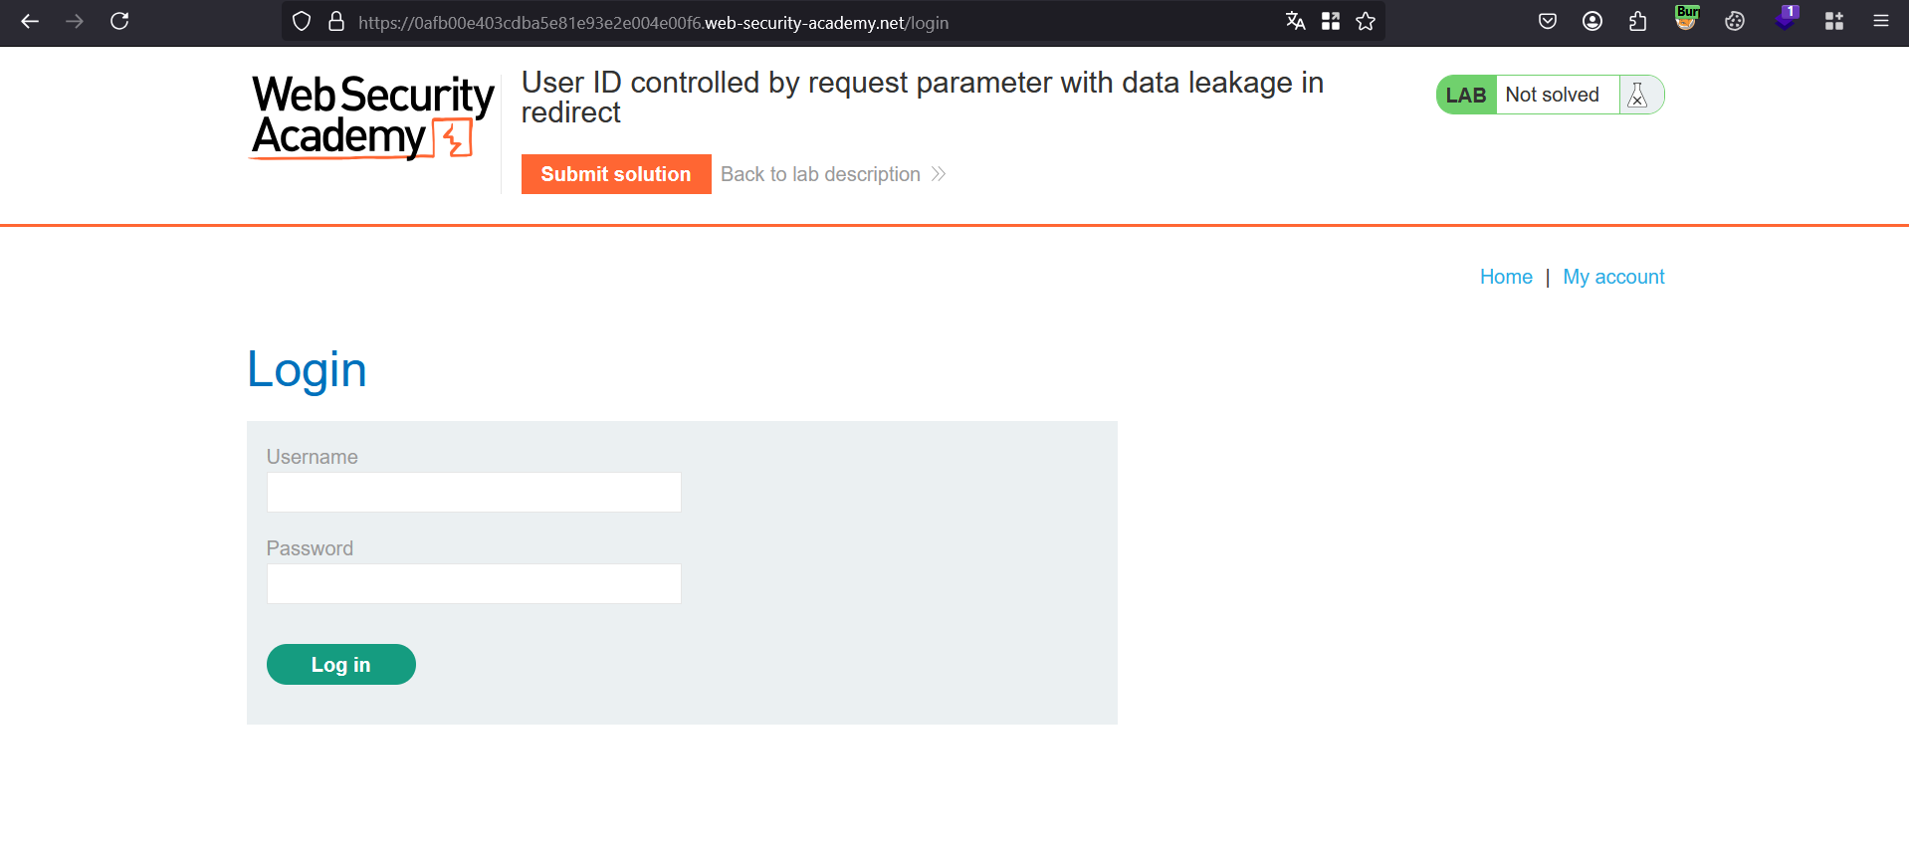Open the Firefox account icon
This screenshot has width=1909, height=846.
click(x=1592, y=21)
